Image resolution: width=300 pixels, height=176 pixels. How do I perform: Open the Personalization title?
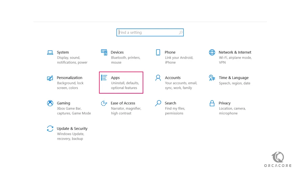tap(69, 78)
